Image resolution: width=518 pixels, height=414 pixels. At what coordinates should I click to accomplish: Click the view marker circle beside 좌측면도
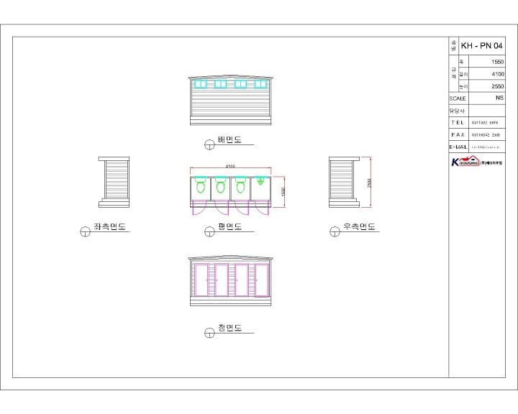(85, 231)
